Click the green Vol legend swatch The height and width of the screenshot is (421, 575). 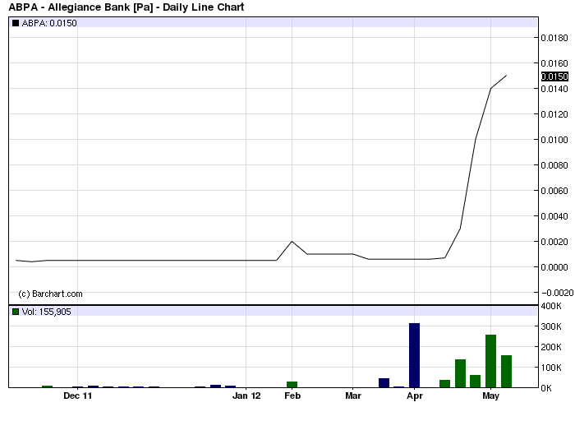point(16,312)
